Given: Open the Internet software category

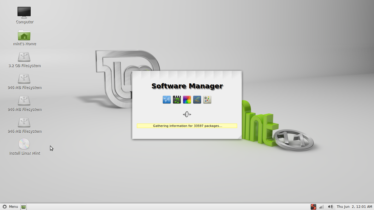Looking at the screenshot, I should coord(166,100).
